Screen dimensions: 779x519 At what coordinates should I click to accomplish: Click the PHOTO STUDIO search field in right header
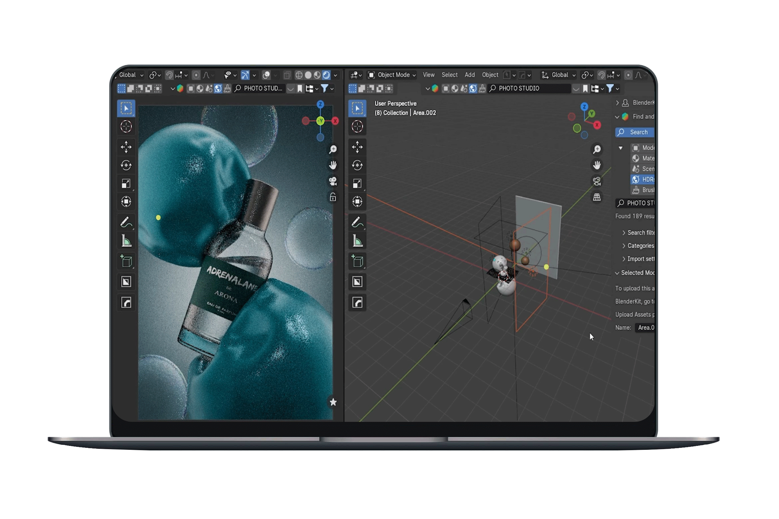(x=529, y=88)
